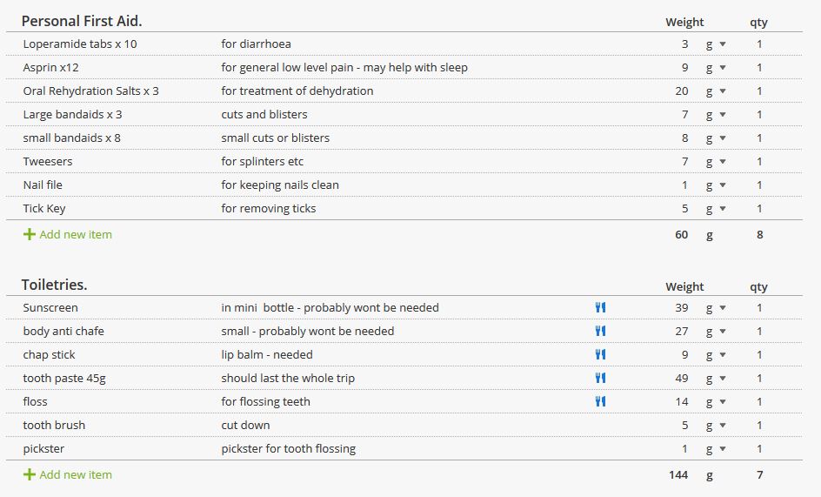Viewport: 821px width, 497px height.
Task: Open weight unit dropdown for Loperamide tabs
Action: pyautogui.click(x=716, y=44)
